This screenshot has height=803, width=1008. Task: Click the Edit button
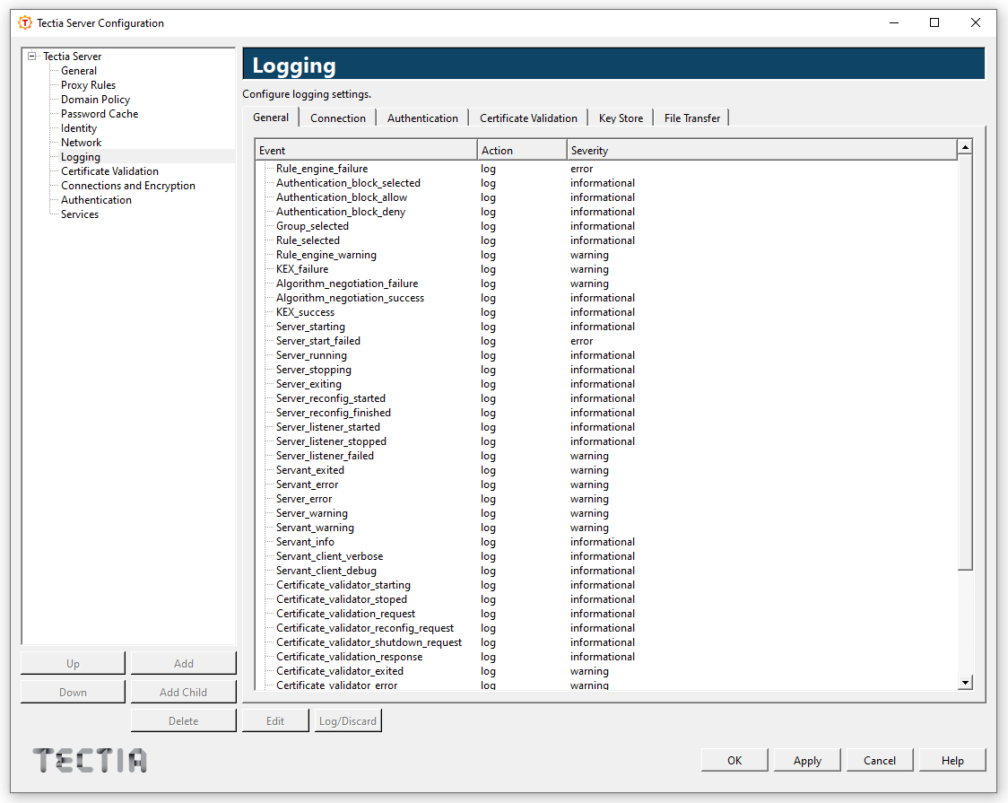[275, 721]
